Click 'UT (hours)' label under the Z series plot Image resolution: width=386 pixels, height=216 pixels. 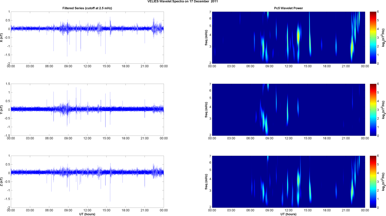[87, 214]
